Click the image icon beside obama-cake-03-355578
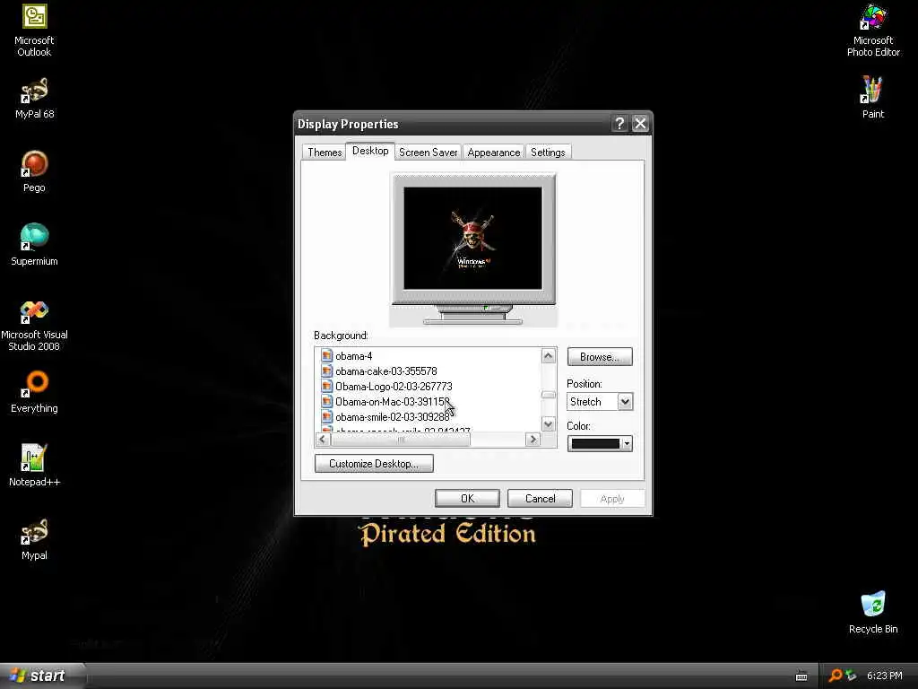Image resolution: width=918 pixels, height=689 pixels. (326, 371)
